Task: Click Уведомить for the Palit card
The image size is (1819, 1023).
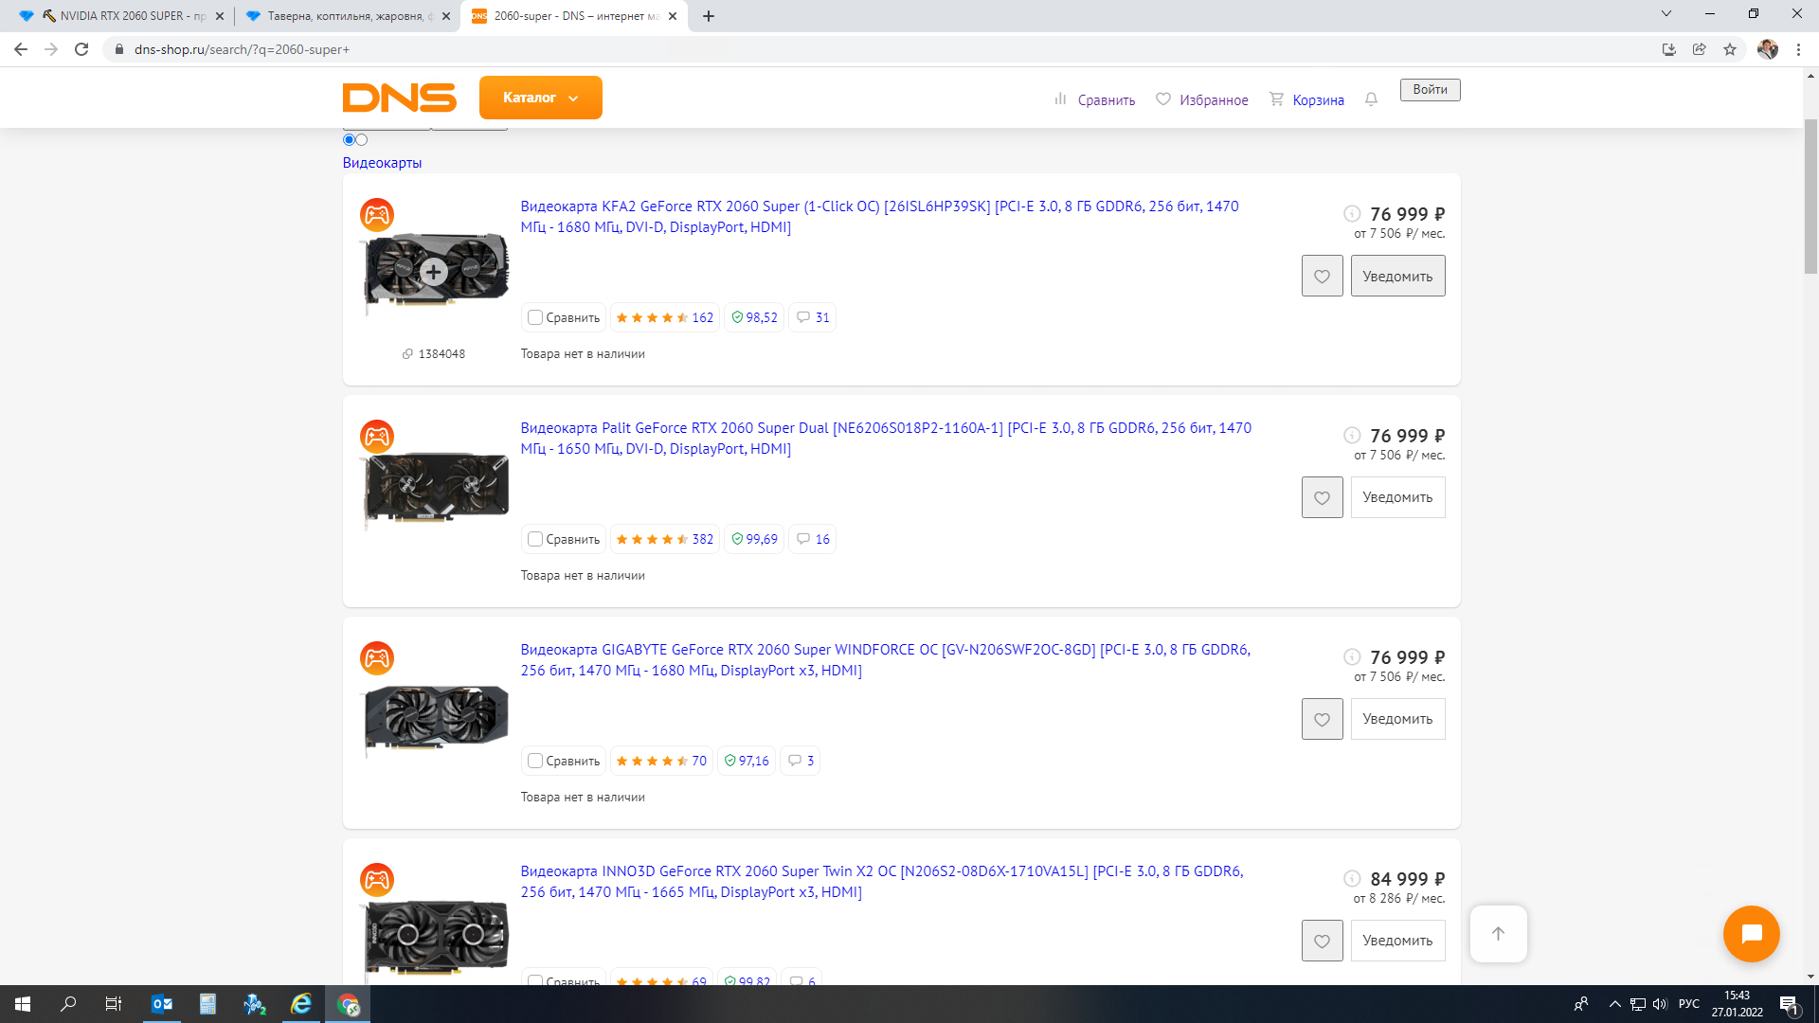Action: pyautogui.click(x=1397, y=497)
